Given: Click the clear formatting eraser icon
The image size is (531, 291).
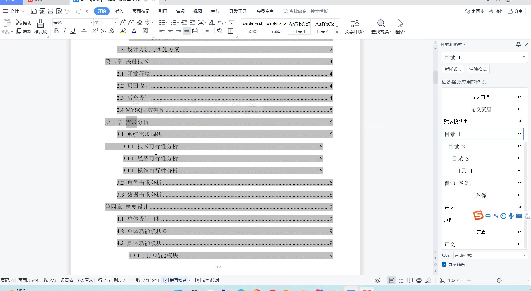Looking at the screenshot, I should click(x=139, y=22).
